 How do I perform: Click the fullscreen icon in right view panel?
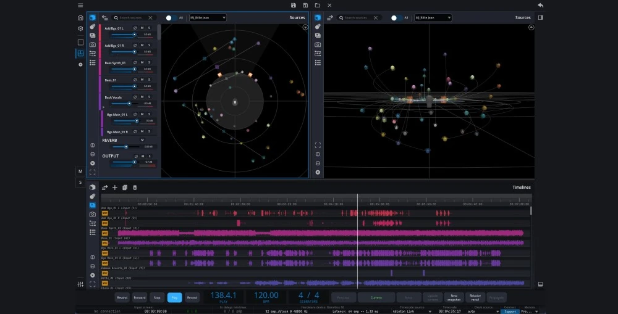(x=318, y=145)
